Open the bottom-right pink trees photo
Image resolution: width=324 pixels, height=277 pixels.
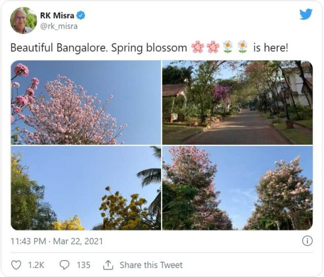[x=237, y=188]
